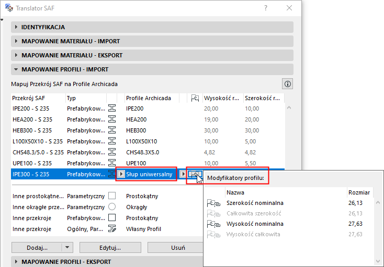Select the IPE200 - S 235 row
384x267 pixels.
pyautogui.click(x=148, y=108)
